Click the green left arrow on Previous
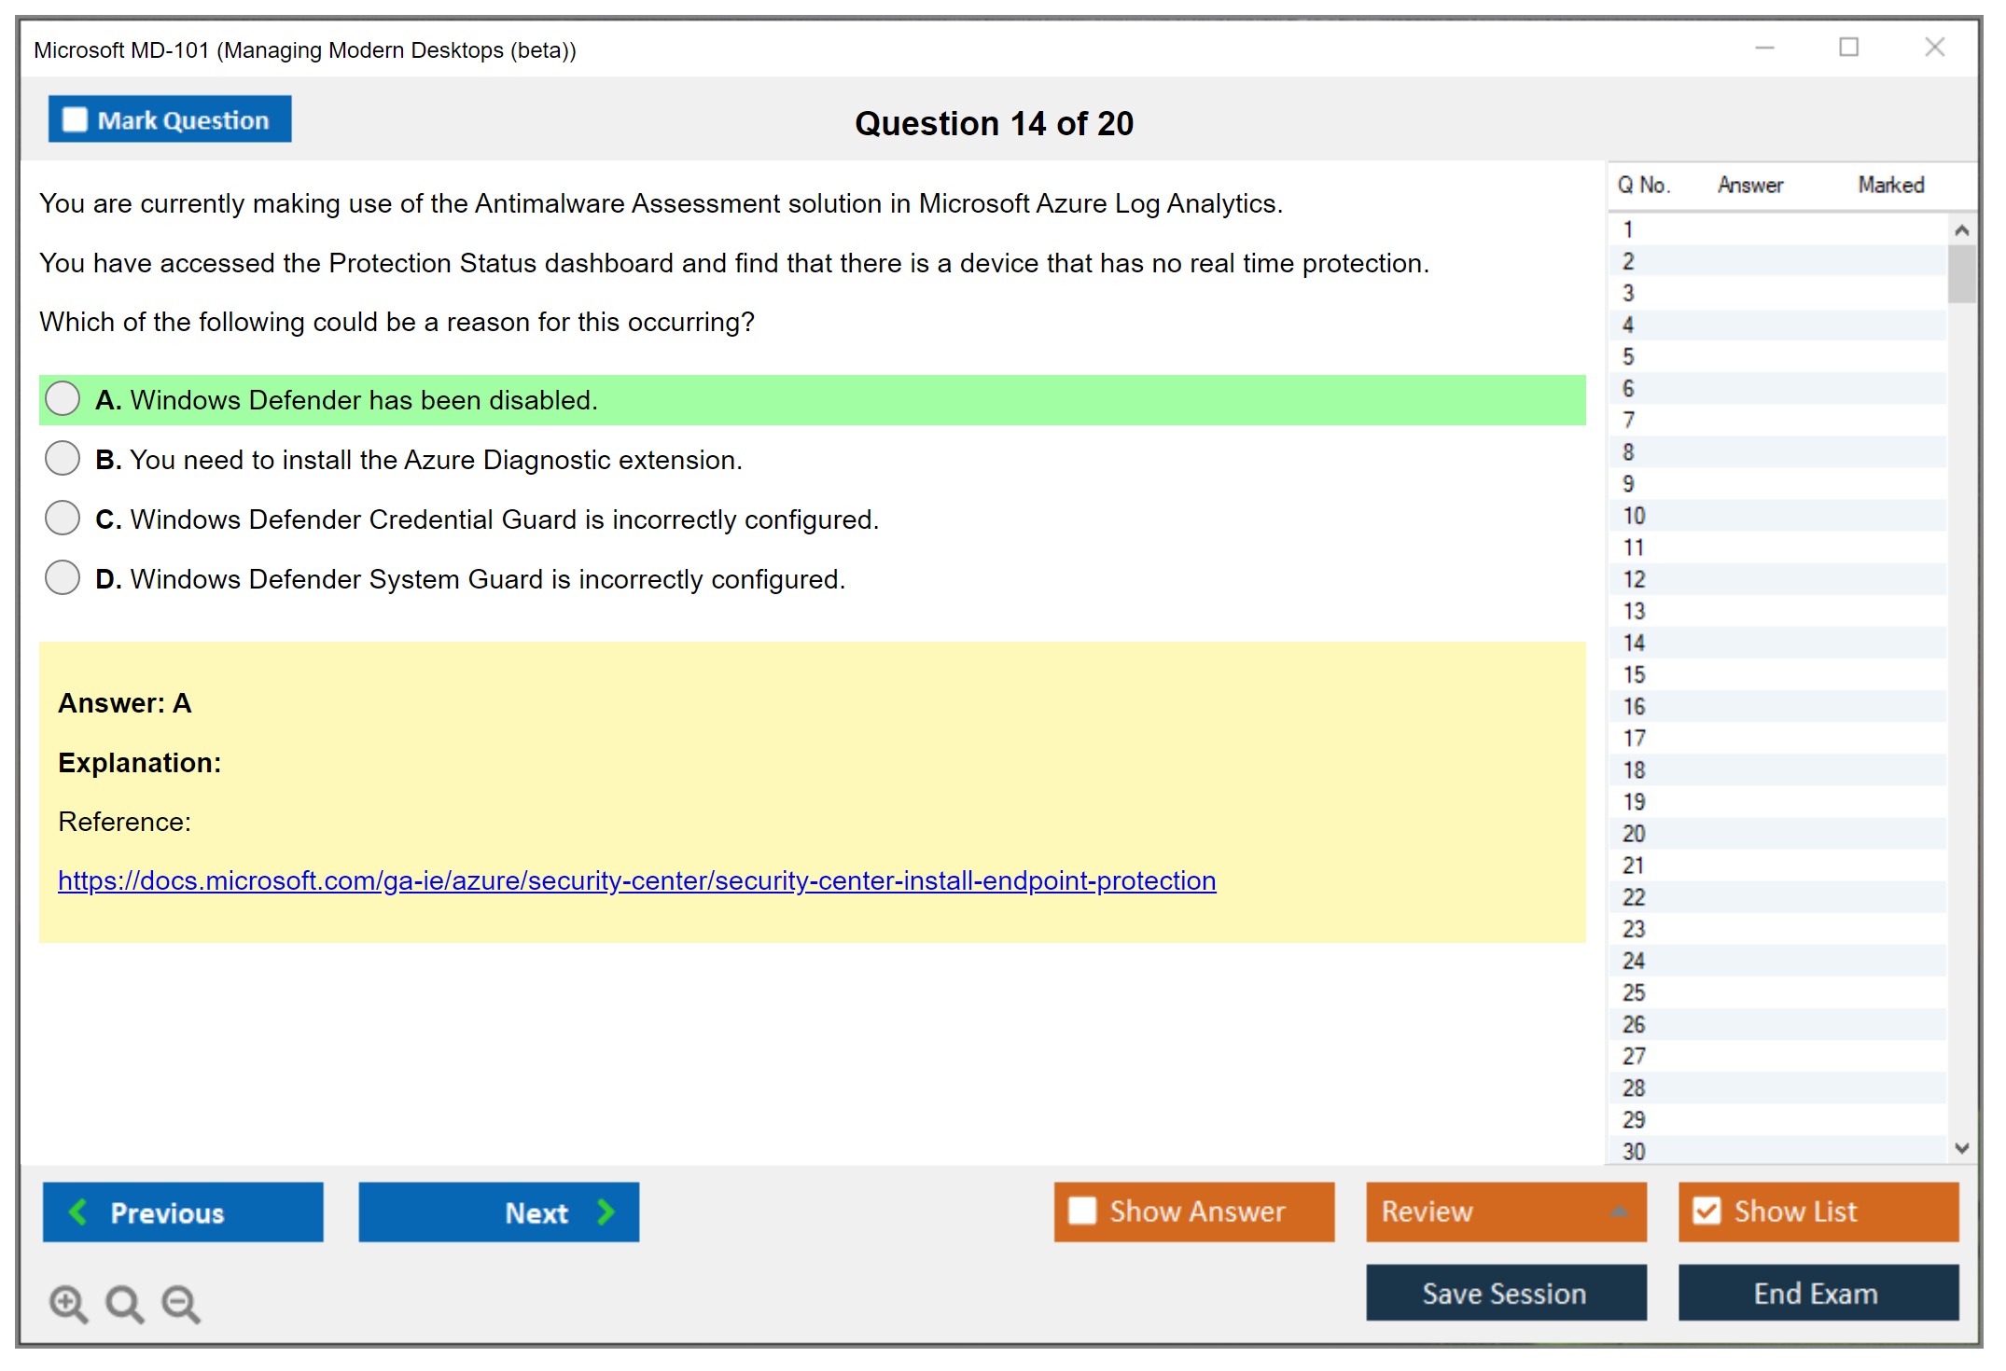This screenshot has width=2006, height=1371. [78, 1212]
